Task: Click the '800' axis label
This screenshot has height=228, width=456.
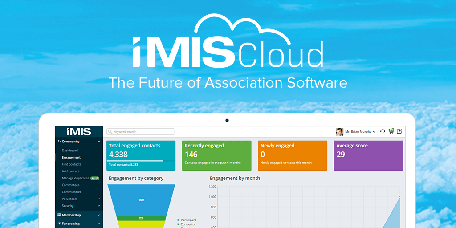Action: coord(213,207)
